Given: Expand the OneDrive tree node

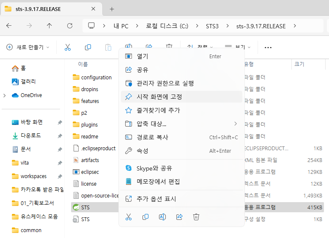Looking at the screenshot, I should click(5, 95).
